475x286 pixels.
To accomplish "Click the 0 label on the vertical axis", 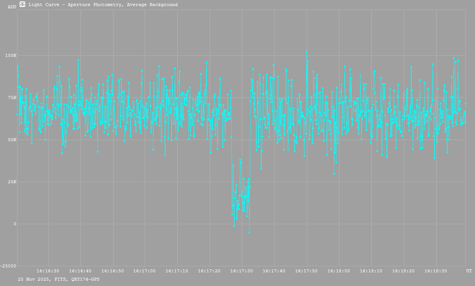I will point(15,224).
